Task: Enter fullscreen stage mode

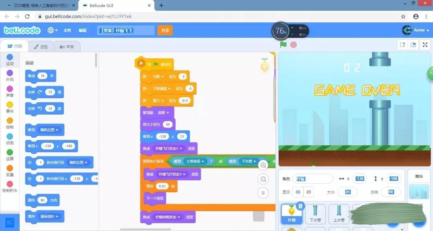Action: [425, 45]
